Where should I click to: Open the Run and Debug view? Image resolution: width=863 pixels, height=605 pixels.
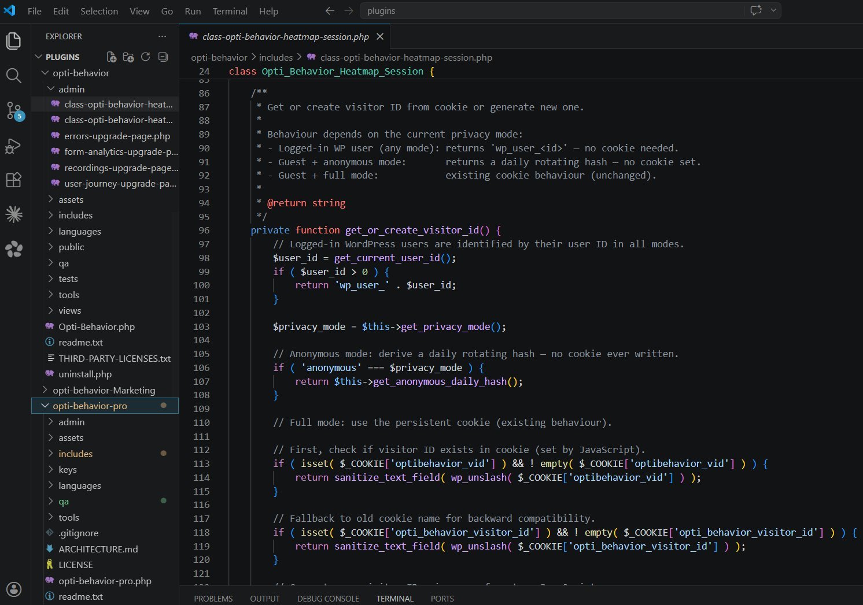13,146
